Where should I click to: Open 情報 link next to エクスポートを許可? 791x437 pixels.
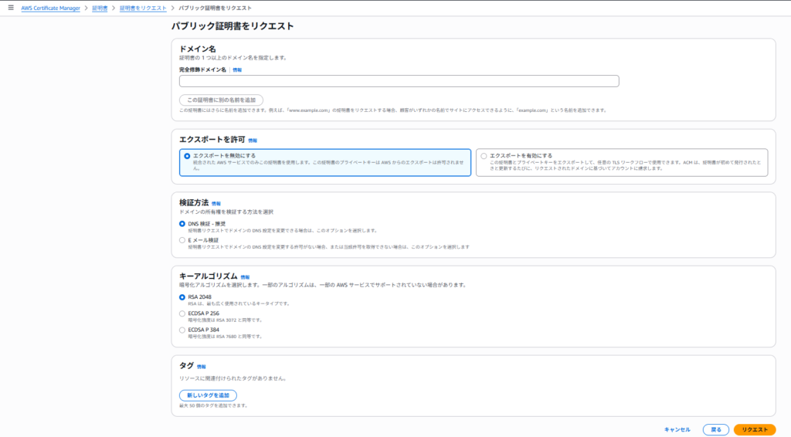pos(253,141)
